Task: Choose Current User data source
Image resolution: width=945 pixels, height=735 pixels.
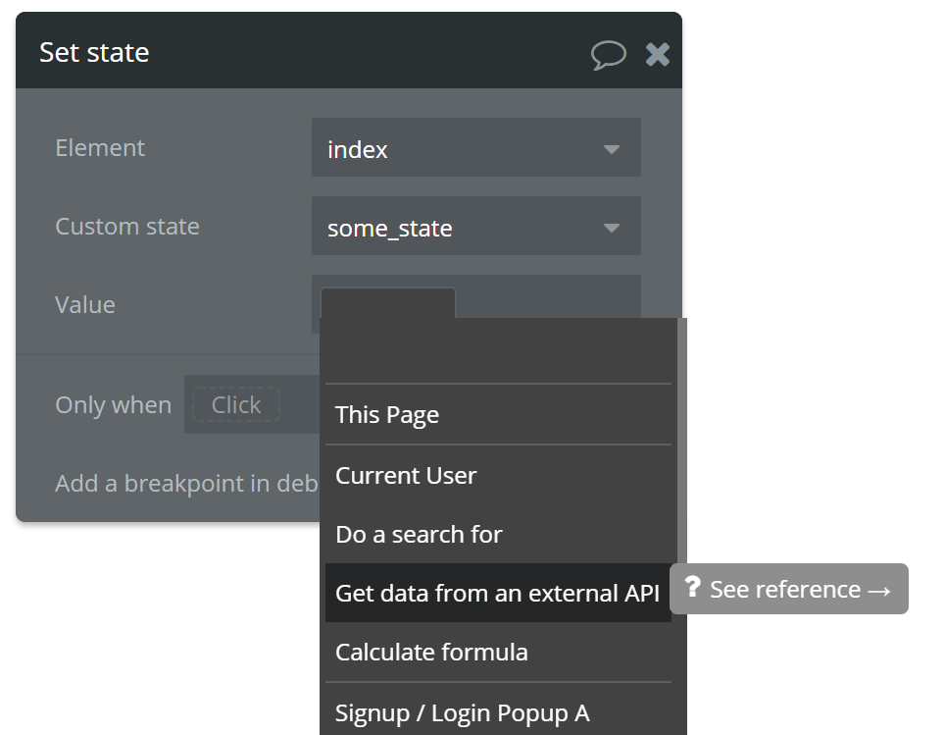Action: [x=498, y=476]
